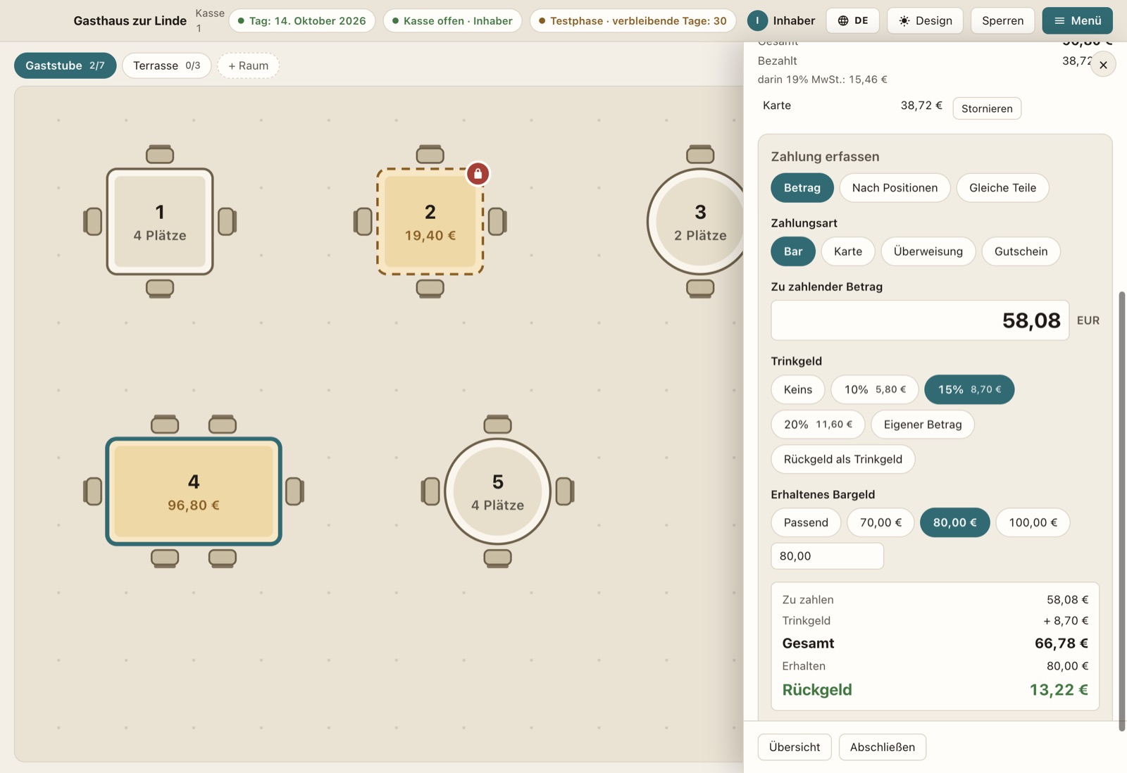Set tip to 10%
1127x773 pixels.
(x=875, y=389)
